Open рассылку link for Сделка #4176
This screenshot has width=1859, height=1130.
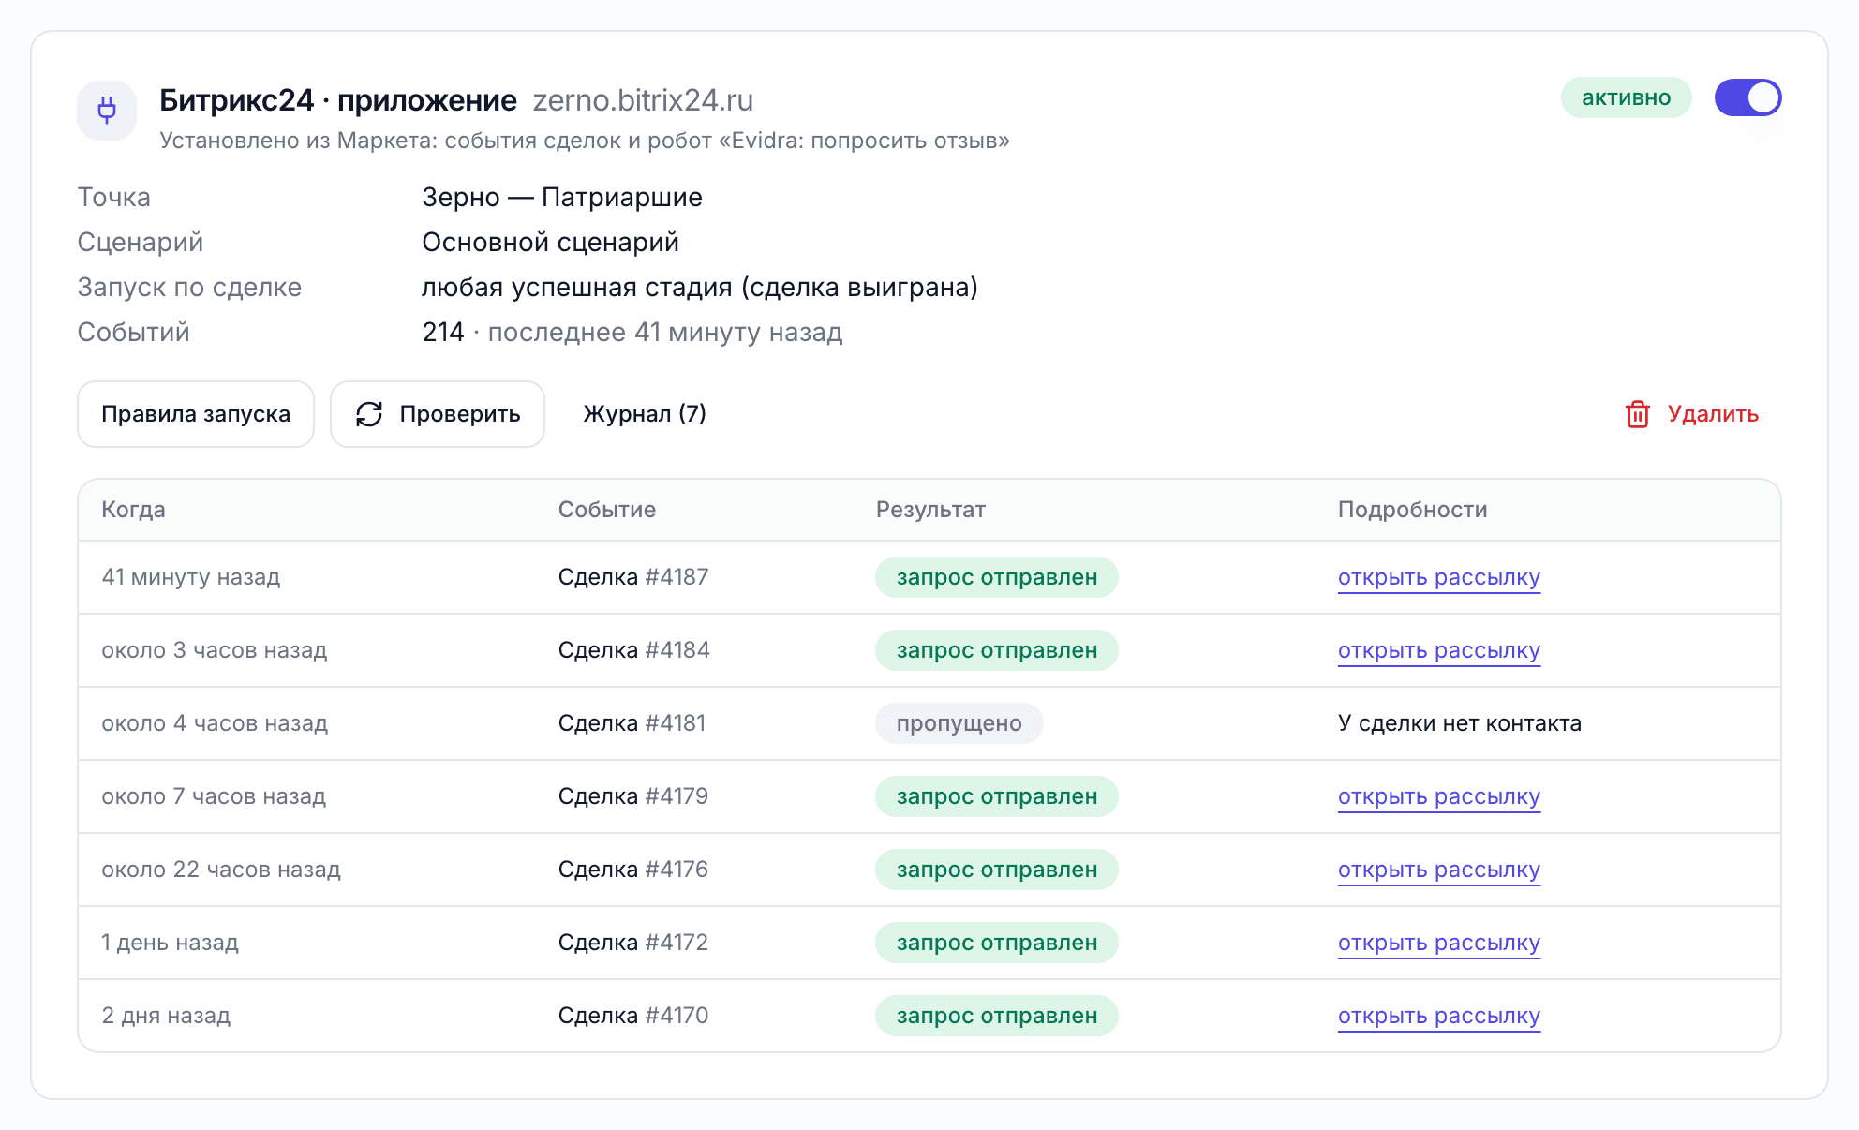coord(1438,870)
